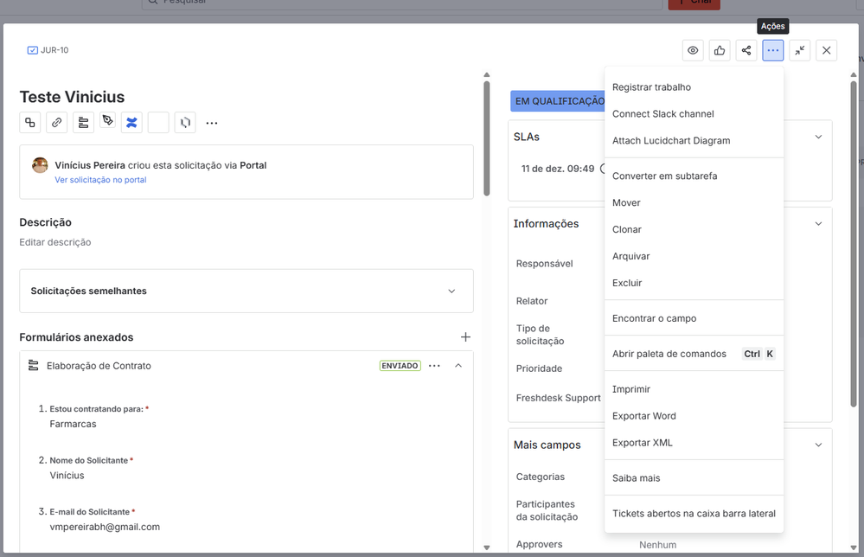Viewport: 864px width, 557px height.
Task: Collapse the Informações panel chevron
Action: coord(819,224)
